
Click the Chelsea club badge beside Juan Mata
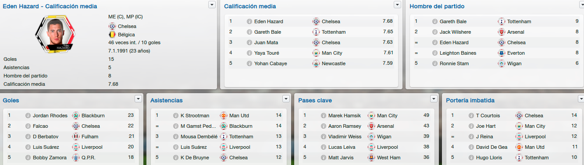[x=316, y=42]
